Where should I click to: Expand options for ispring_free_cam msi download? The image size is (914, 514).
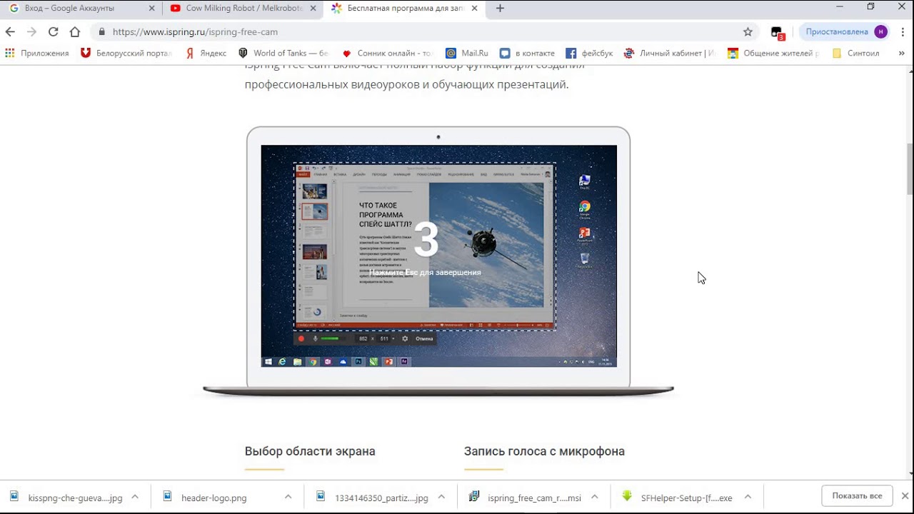pos(594,497)
